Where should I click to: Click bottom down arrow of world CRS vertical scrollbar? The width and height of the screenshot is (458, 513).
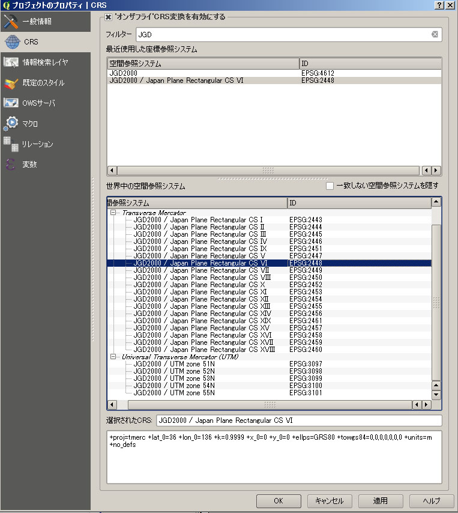point(436,395)
